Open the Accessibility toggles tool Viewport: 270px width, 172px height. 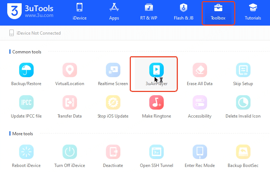(200, 103)
